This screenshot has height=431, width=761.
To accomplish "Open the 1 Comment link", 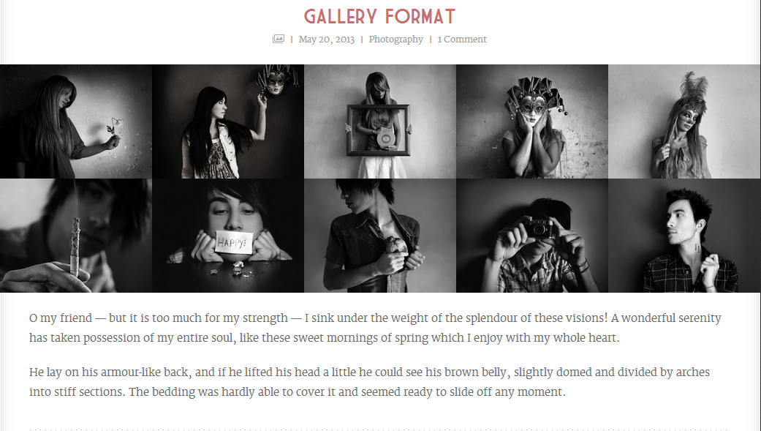I will [461, 40].
